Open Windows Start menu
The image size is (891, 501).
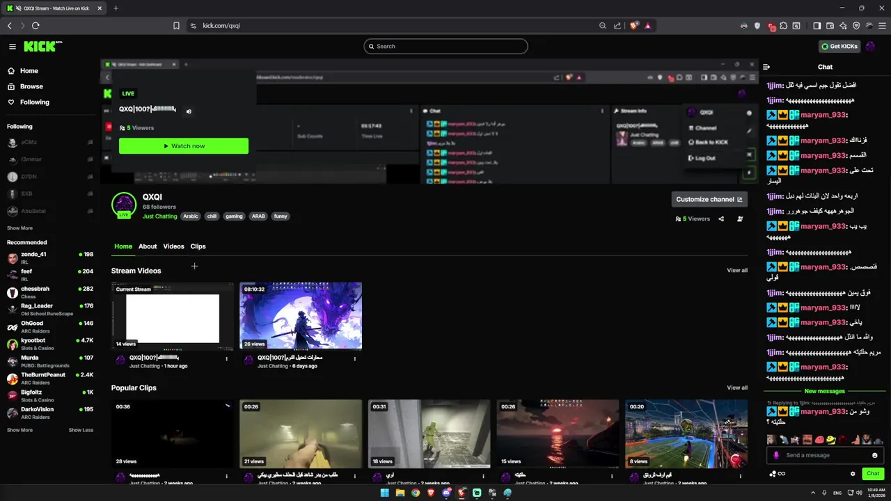pos(385,493)
